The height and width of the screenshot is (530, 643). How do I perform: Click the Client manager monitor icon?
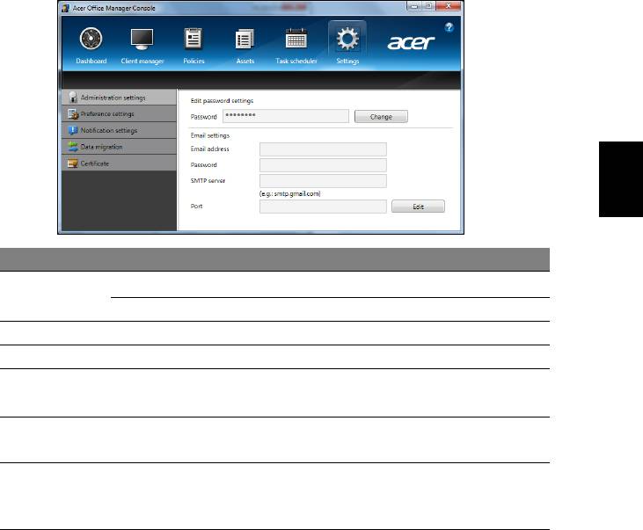[x=142, y=40]
